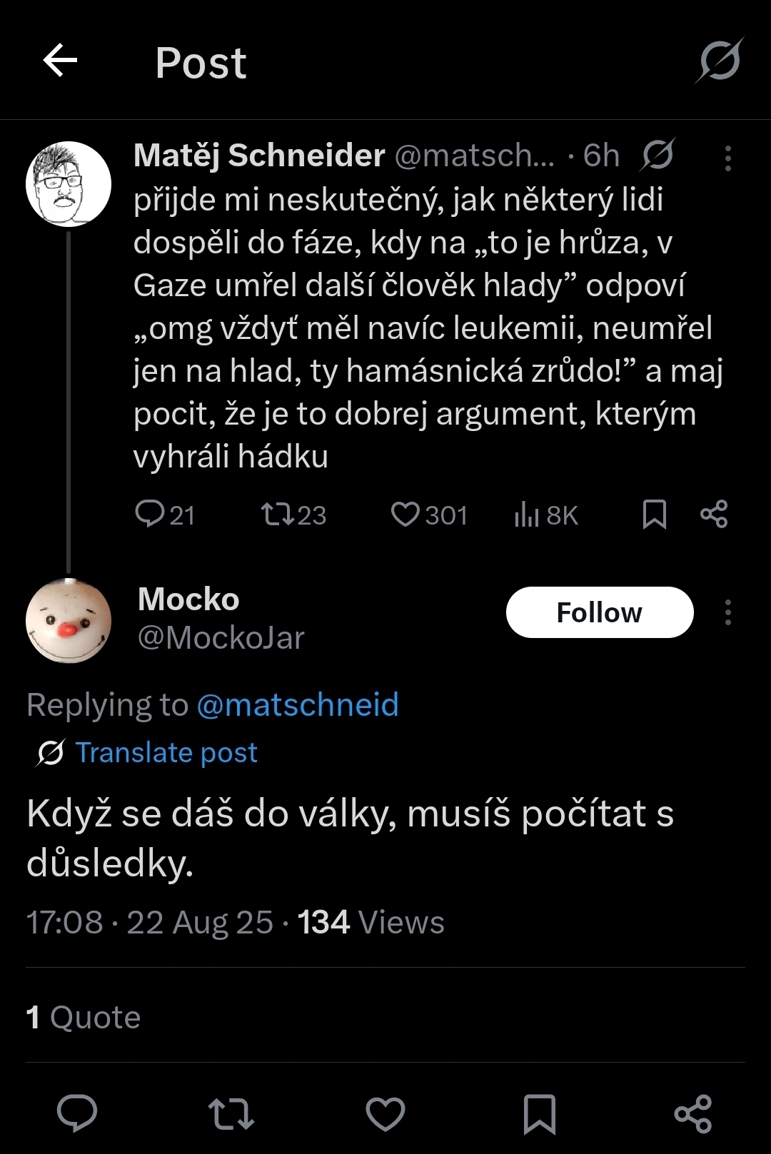Image resolution: width=771 pixels, height=1154 pixels.
Task: Tap the back arrow
Action: pyautogui.click(x=60, y=61)
